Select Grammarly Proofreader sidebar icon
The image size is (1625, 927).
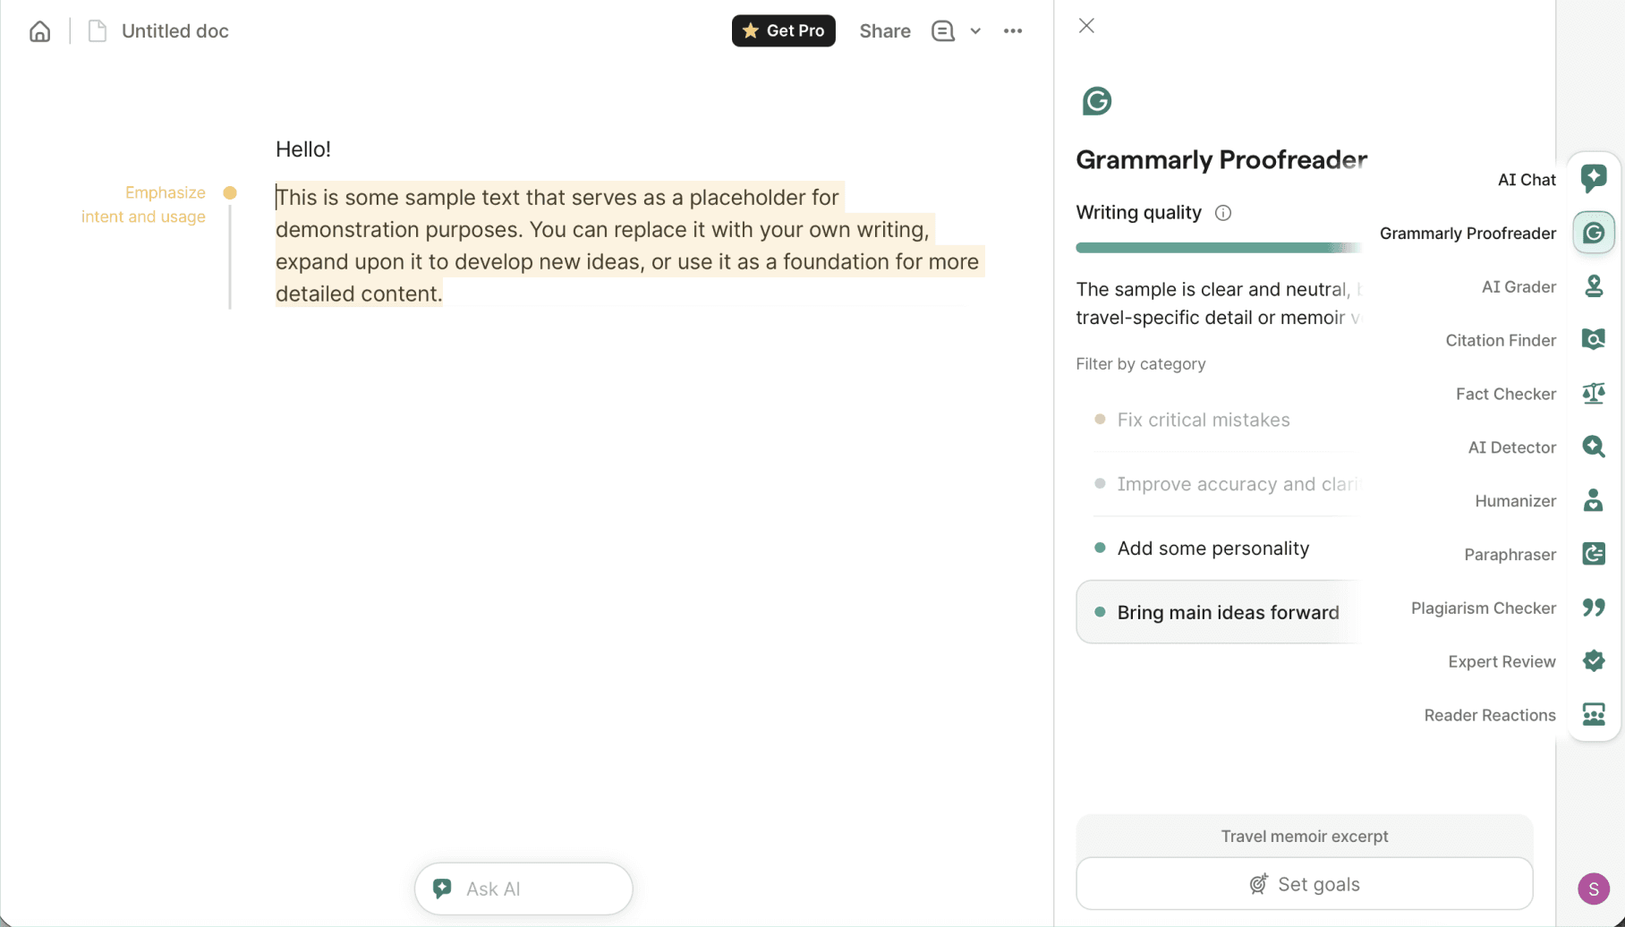tap(1594, 233)
